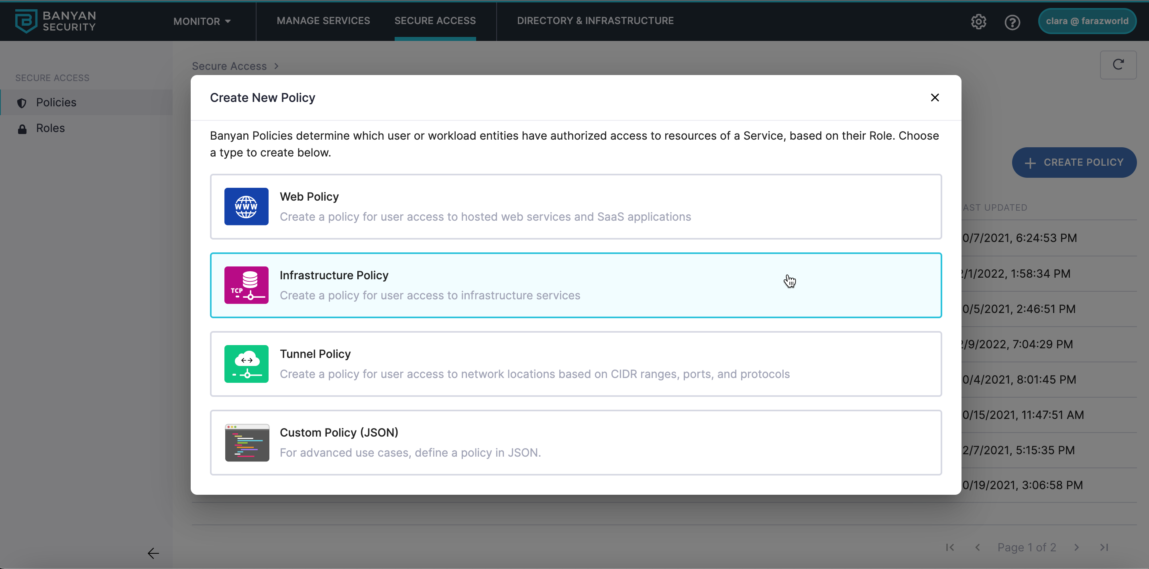Click the Tunnel Policy cloud icon
This screenshot has height=569, width=1149.
pos(246,364)
